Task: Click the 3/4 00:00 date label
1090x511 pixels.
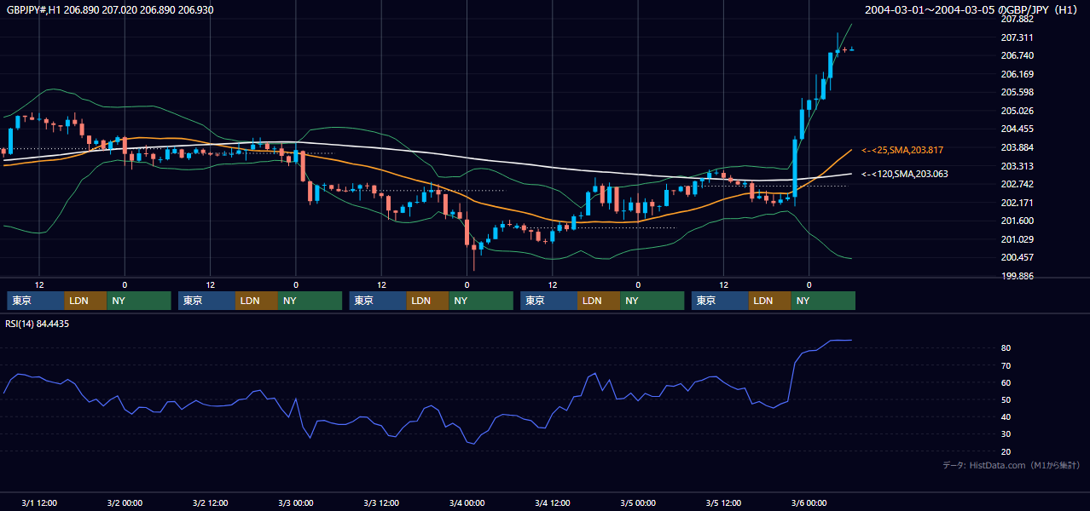Action: click(467, 502)
